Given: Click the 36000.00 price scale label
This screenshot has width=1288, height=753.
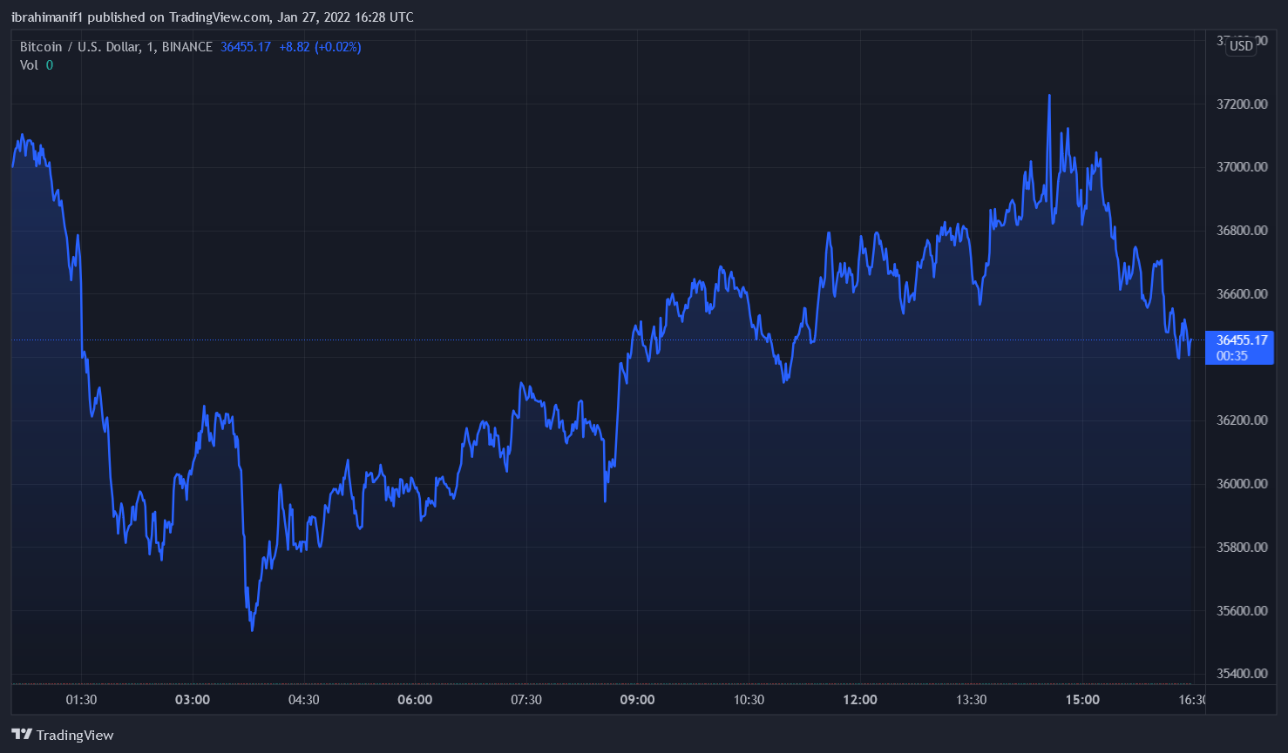Looking at the screenshot, I should click(x=1242, y=484).
